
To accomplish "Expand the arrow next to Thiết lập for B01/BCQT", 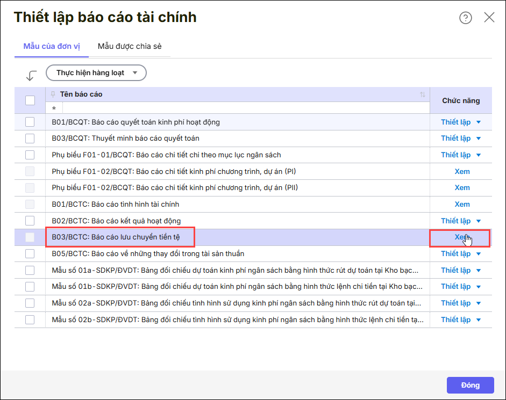I will coord(479,122).
